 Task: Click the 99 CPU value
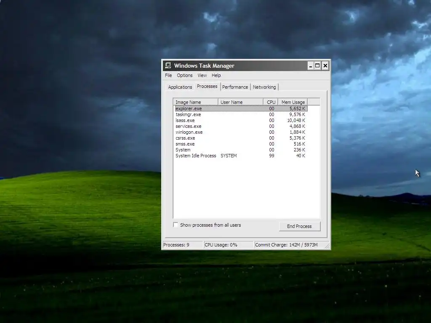[x=271, y=156]
